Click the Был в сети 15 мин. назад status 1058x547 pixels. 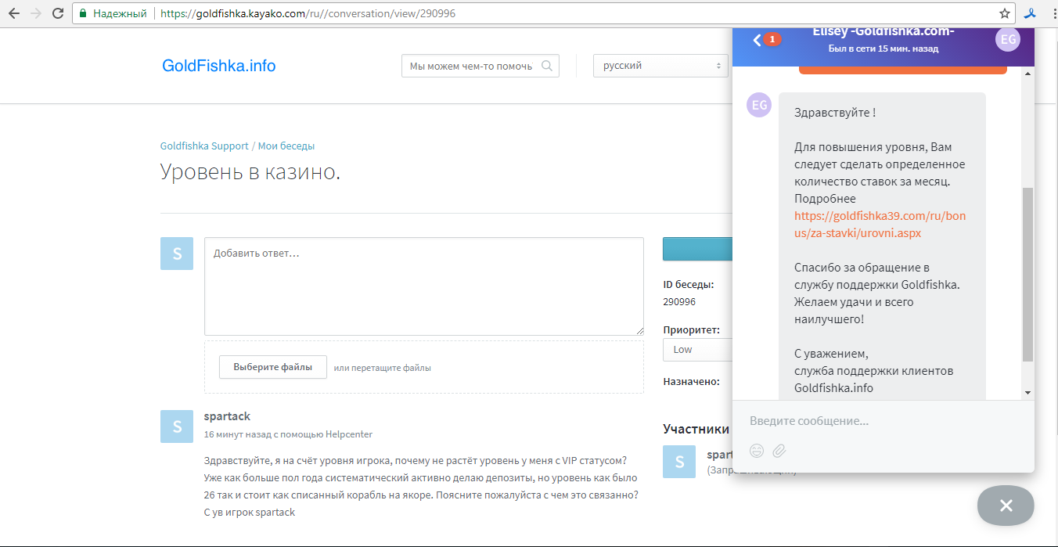point(883,49)
